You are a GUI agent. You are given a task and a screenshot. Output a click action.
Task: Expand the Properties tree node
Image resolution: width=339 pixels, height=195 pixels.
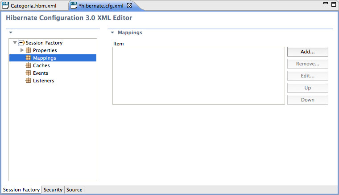tap(22, 50)
